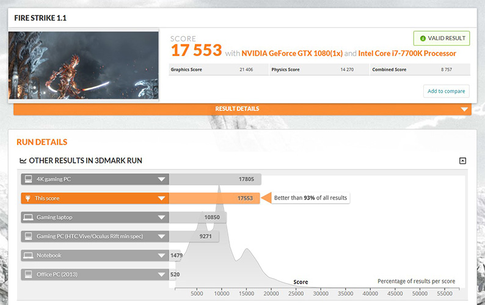Expand the Gaming laptop dropdown arrow

(161, 218)
